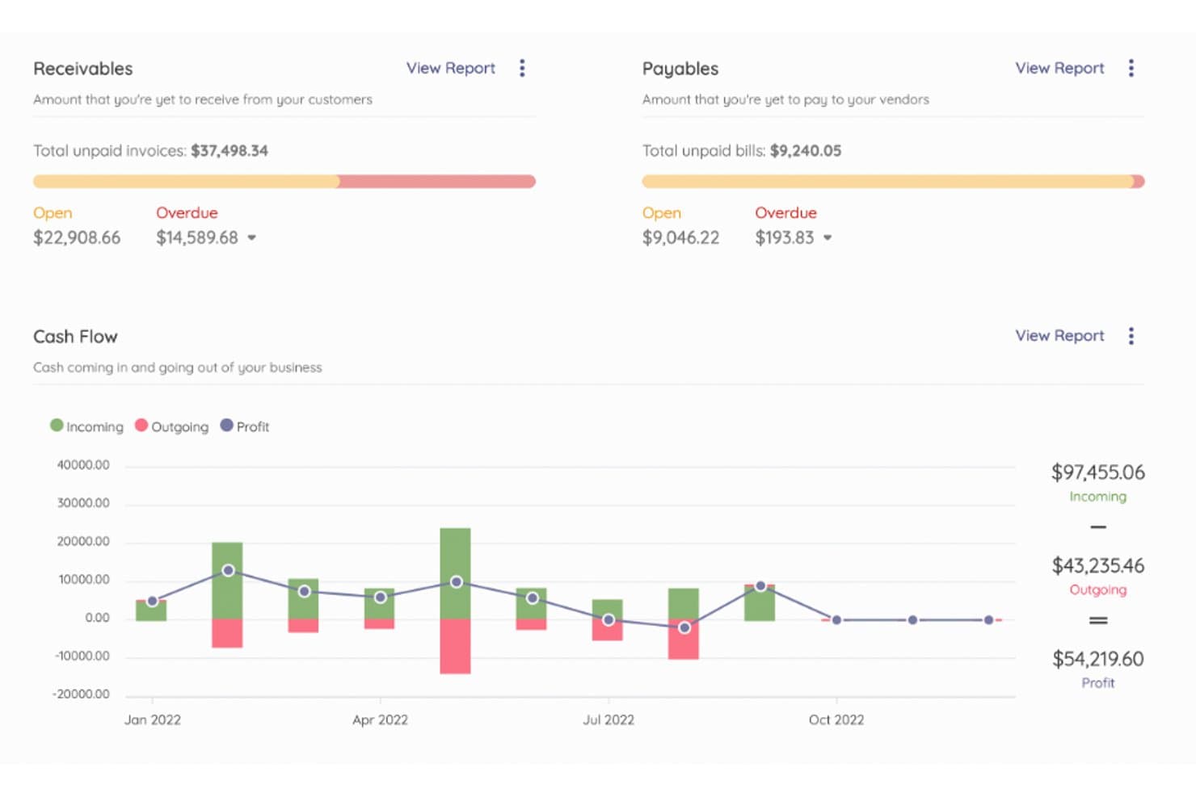
Task: Click the Payables open amount bar segment
Action: pyautogui.click(x=887, y=182)
